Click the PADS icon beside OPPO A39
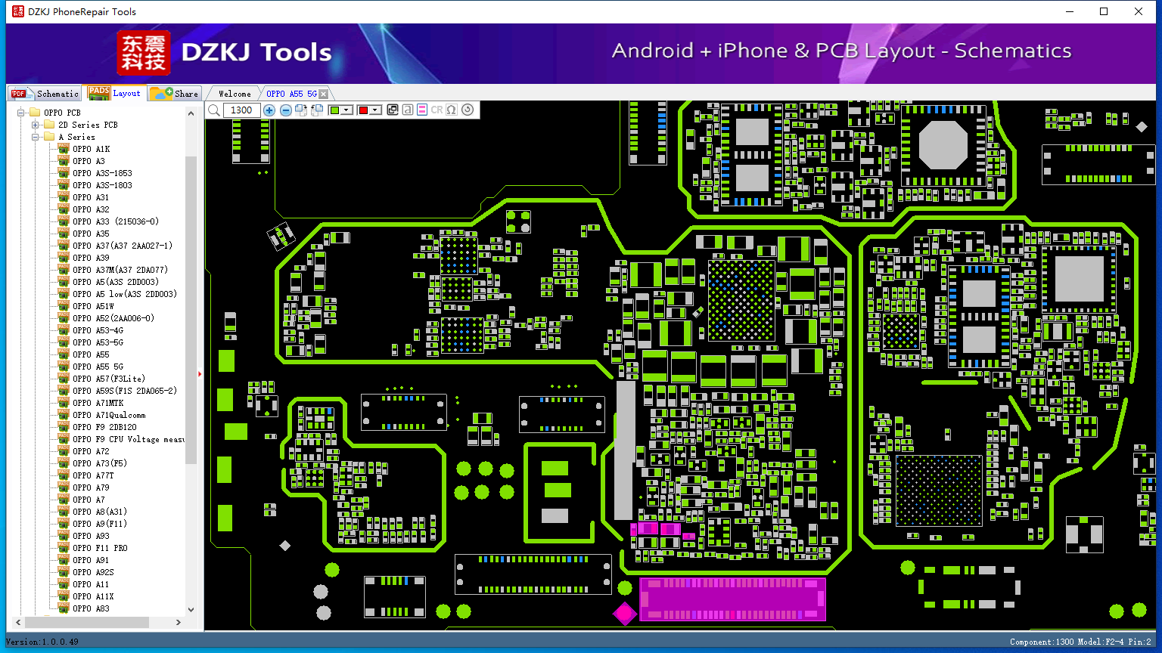 [64, 258]
